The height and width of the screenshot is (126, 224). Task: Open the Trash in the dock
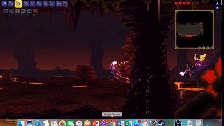198,123
